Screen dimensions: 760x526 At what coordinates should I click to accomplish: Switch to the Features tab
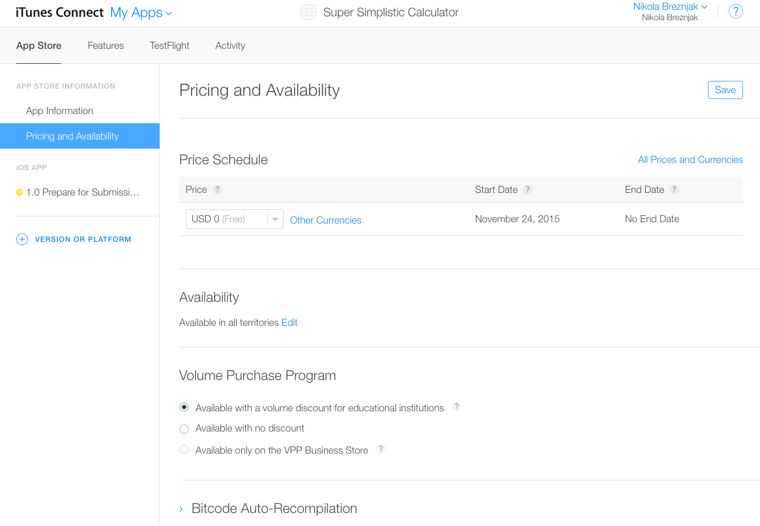tap(106, 46)
